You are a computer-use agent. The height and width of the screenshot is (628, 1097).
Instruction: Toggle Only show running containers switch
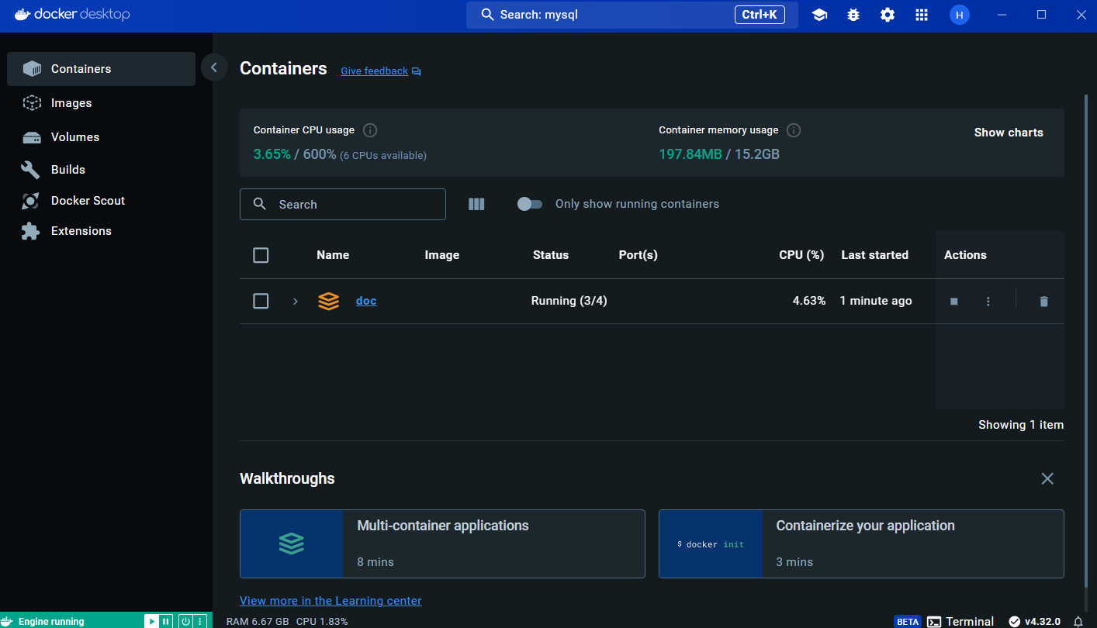click(x=530, y=204)
